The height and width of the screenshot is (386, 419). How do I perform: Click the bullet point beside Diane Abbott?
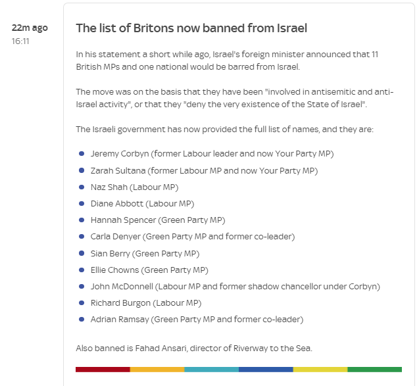pos(82,204)
